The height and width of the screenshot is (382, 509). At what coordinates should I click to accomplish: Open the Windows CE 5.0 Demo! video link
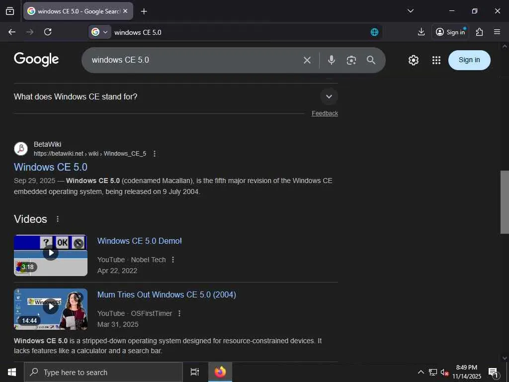[x=140, y=241]
